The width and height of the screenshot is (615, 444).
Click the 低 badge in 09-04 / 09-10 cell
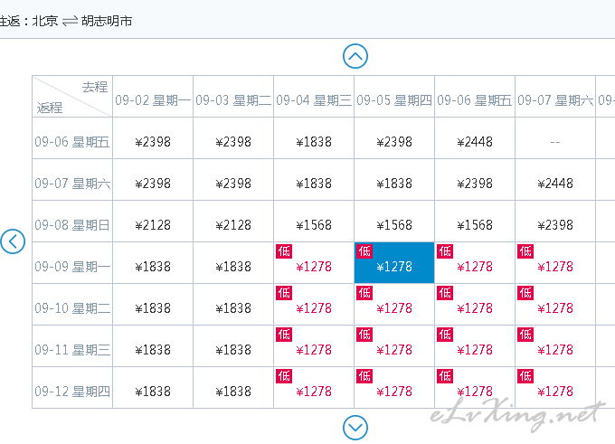pyautogui.click(x=284, y=293)
